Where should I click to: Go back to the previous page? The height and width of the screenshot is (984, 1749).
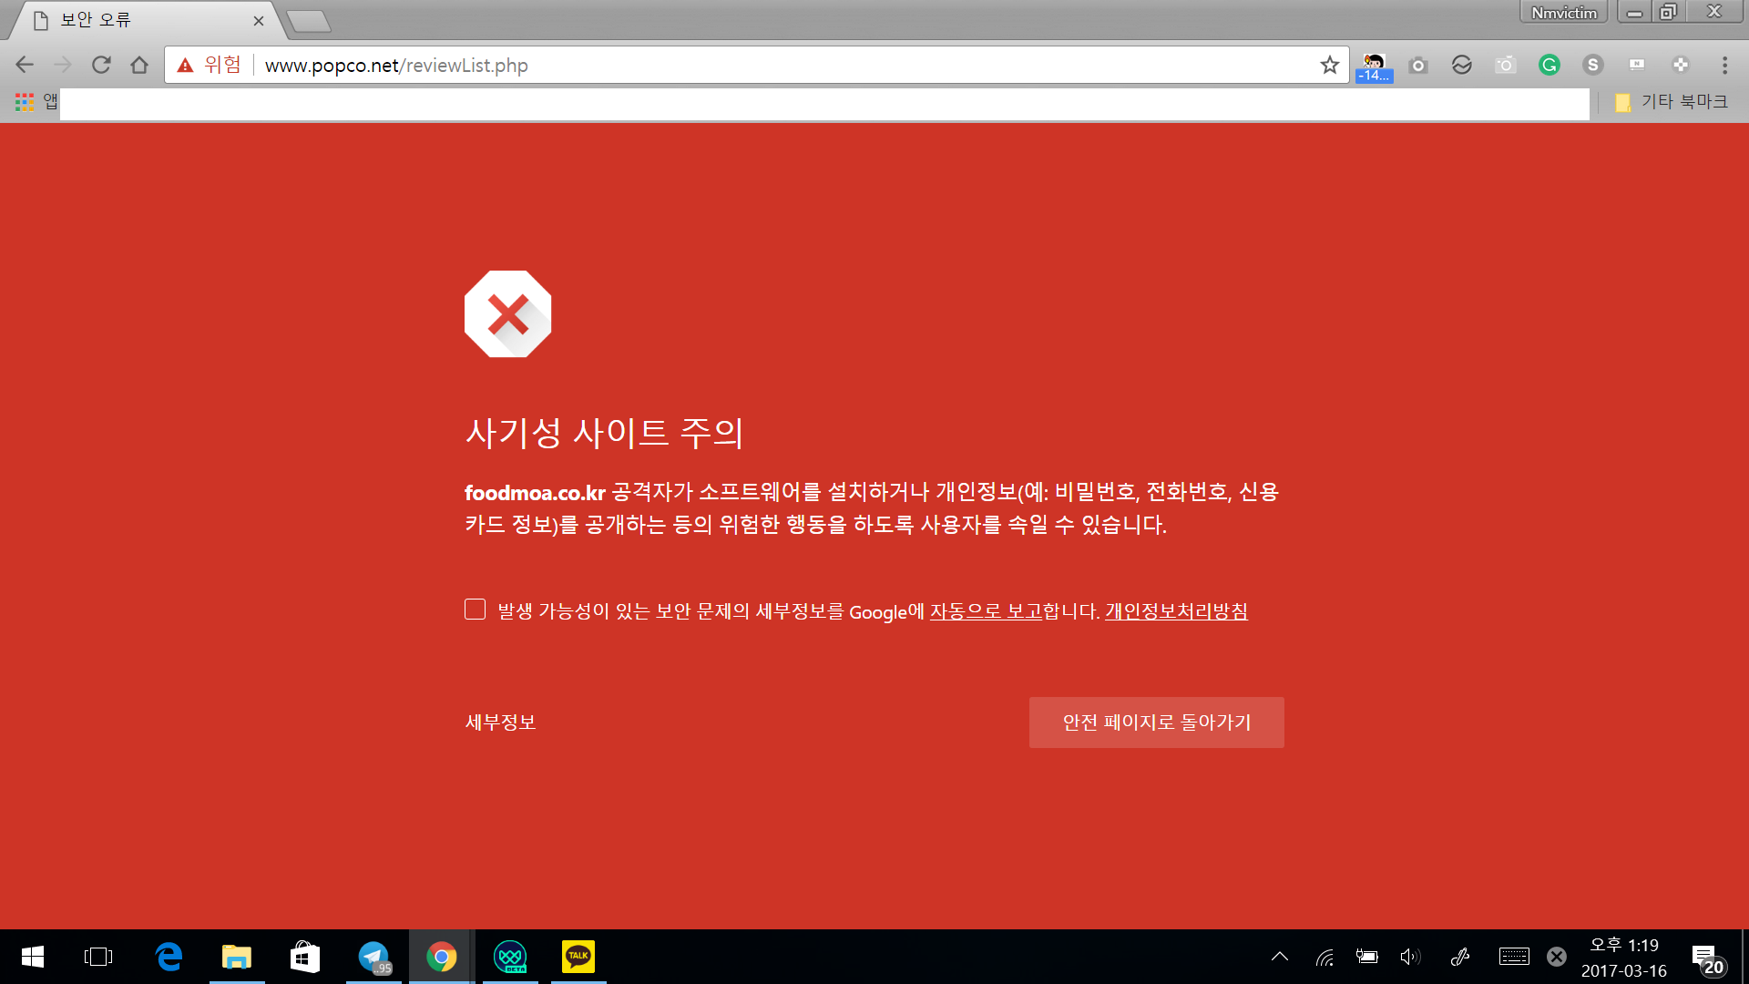[25, 65]
